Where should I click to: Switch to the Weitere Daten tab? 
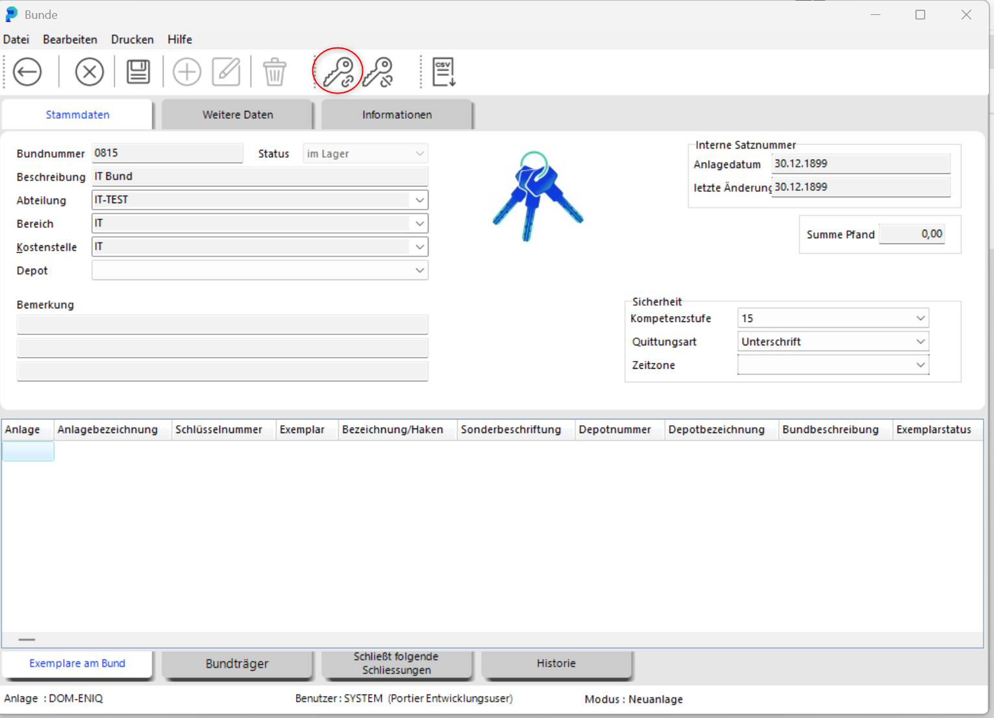238,115
